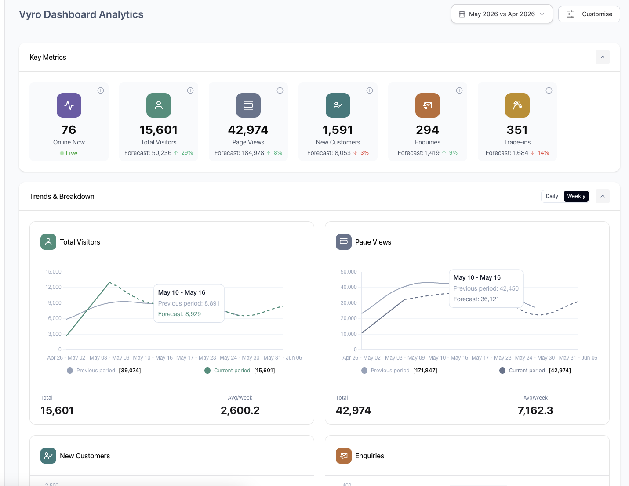629x486 pixels.
Task: Collapse the Trends & Breakdown section
Action: (x=603, y=196)
